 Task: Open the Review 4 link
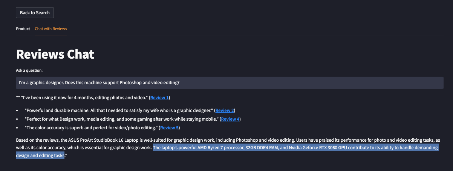pyautogui.click(x=230, y=119)
